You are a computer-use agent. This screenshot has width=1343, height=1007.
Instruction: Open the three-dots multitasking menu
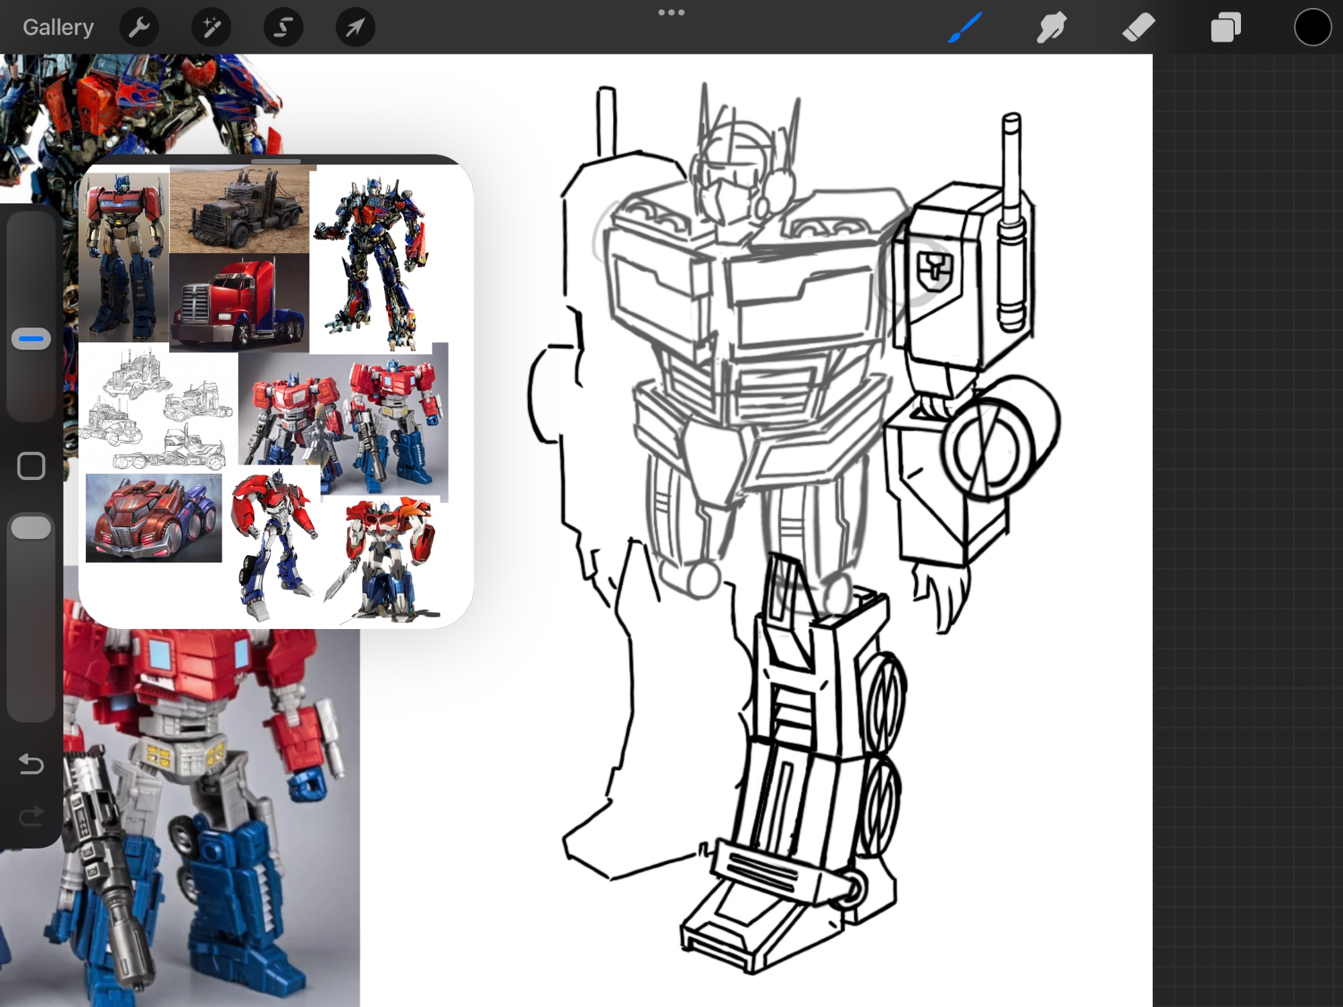point(671,13)
